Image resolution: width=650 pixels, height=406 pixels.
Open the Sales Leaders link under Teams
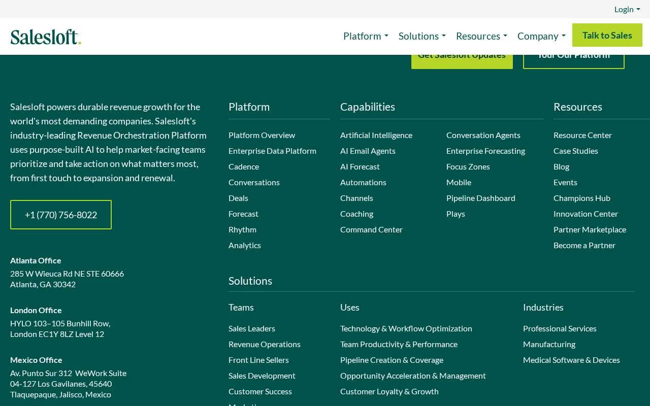pos(252,328)
